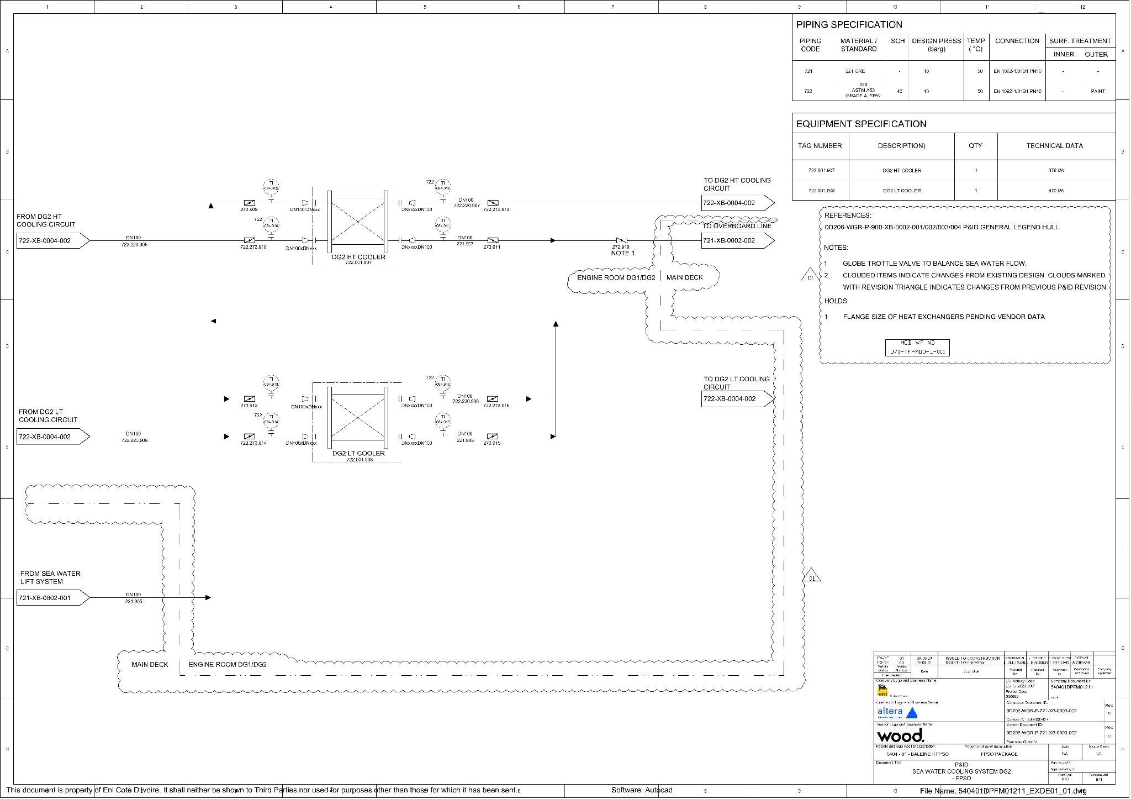Click the butterfly valve symbol tagged 722.273.914

250,436
